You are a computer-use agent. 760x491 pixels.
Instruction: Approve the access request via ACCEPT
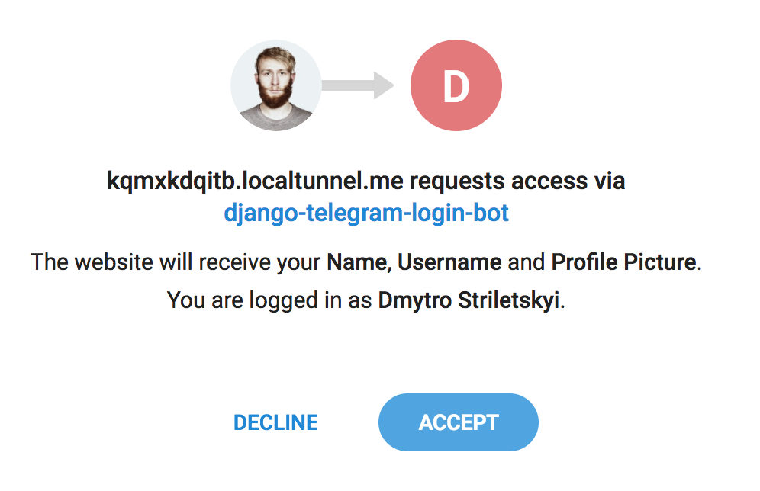coord(457,422)
